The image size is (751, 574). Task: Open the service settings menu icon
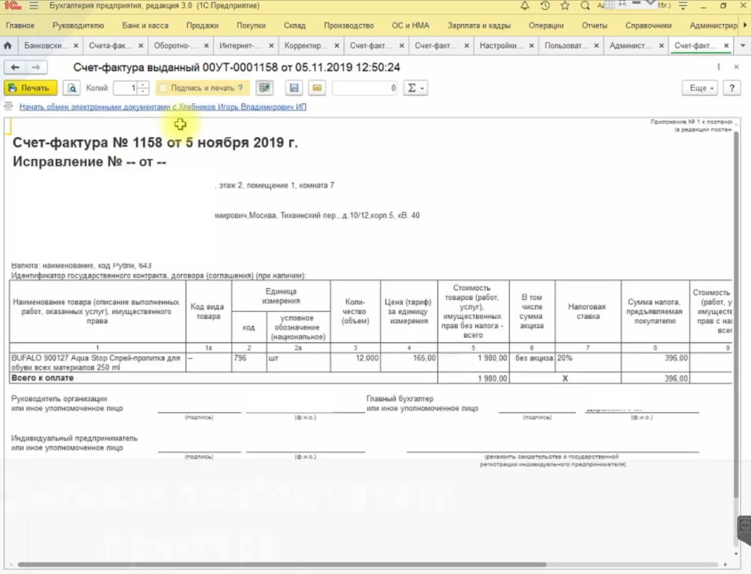point(683,6)
